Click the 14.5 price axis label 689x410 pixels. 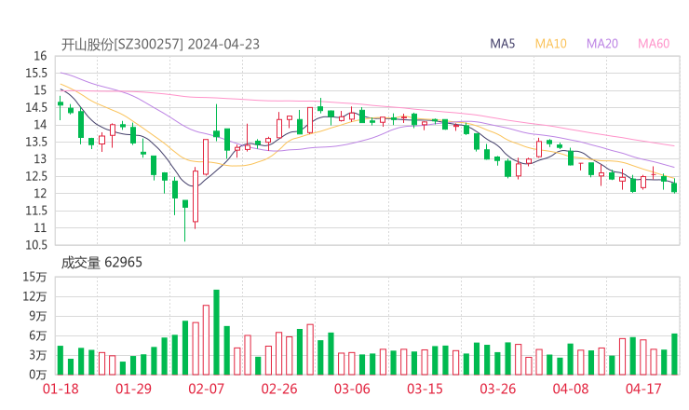(36, 107)
